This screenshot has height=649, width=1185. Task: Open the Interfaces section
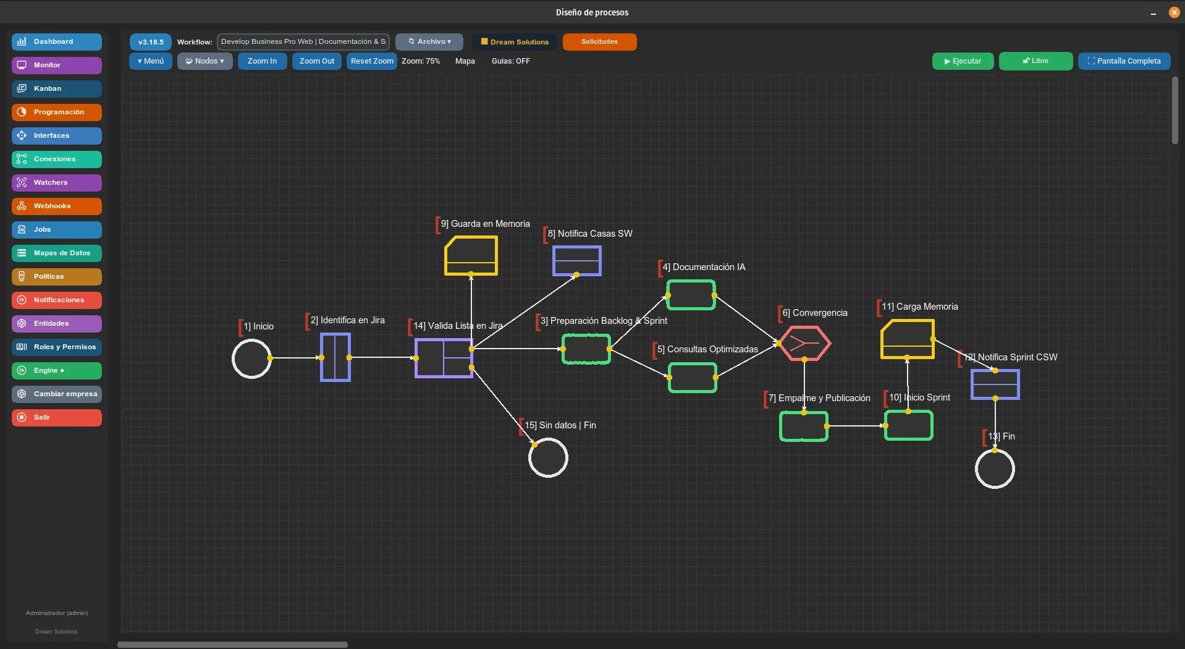56,135
